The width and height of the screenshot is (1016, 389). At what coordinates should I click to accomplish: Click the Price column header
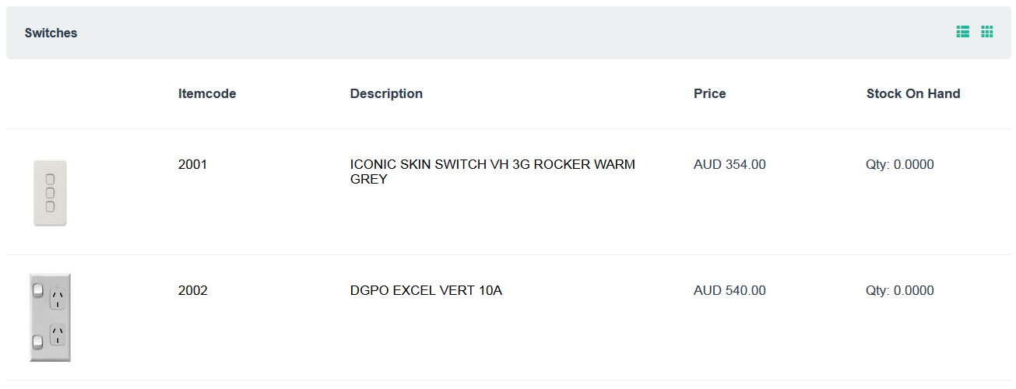coord(709,94)
